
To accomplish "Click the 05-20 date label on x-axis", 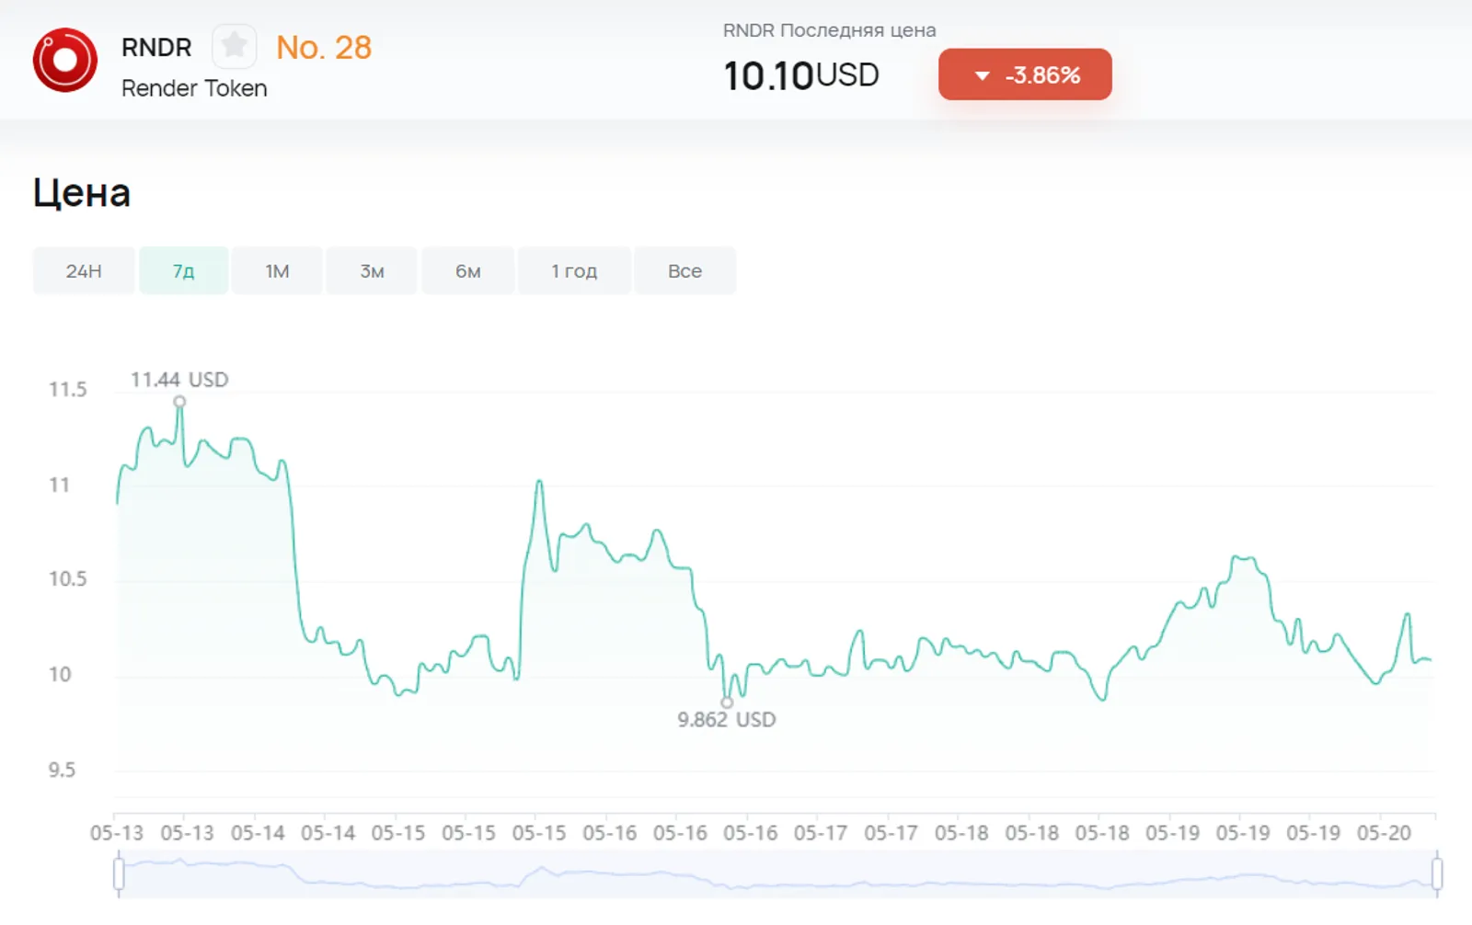I will [x=1384, y=833].
